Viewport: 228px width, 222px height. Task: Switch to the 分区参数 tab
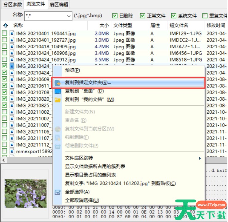point(12,4)
